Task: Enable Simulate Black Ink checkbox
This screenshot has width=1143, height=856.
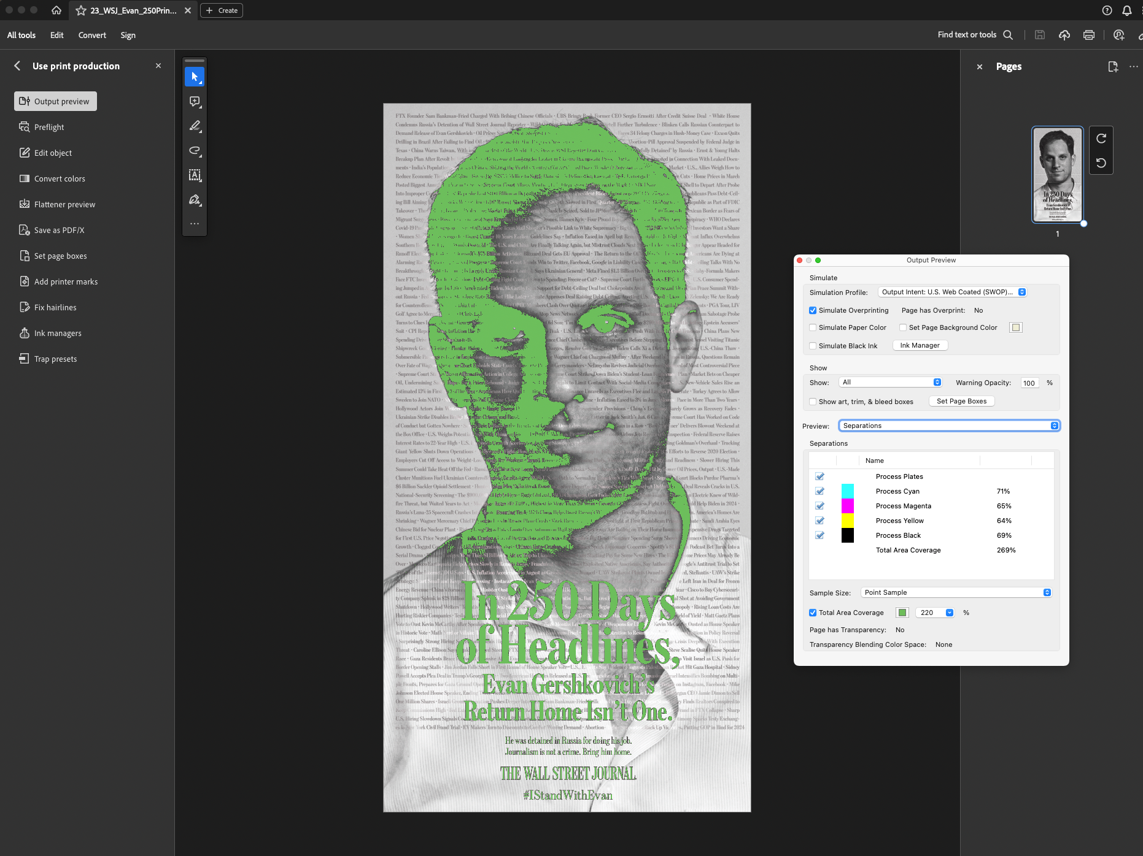Action: (x=813, y=346)
